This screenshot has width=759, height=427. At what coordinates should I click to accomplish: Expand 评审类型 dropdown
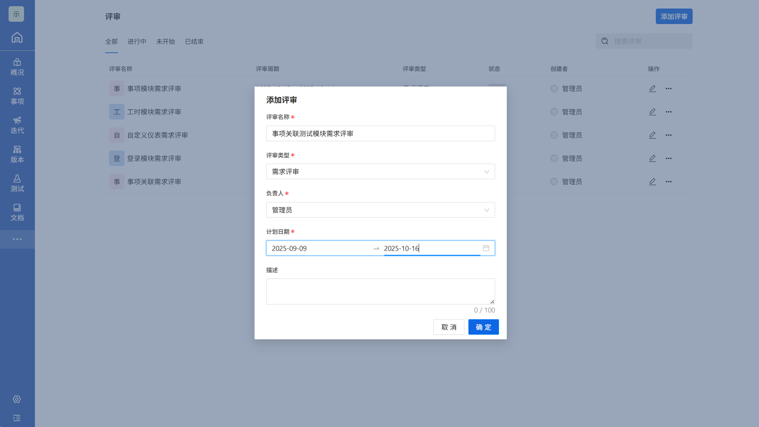point(380,171)
